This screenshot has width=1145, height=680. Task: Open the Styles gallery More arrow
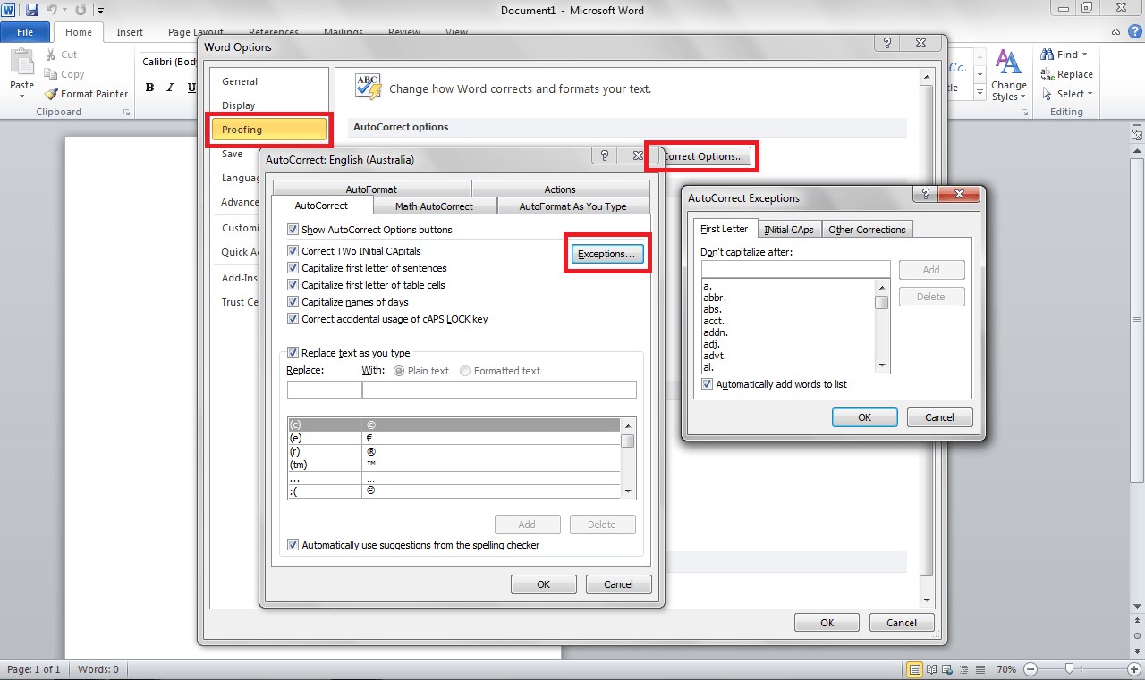[980, 95]
